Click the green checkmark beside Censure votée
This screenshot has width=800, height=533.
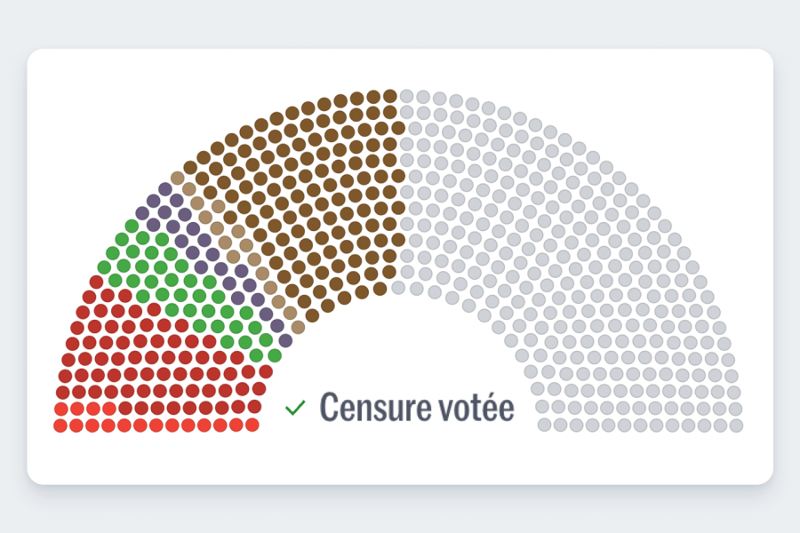[295, 408]
